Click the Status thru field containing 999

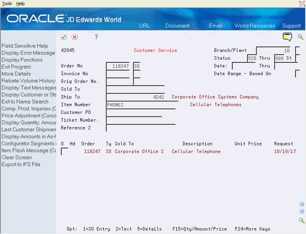click(x=279, y=58)
